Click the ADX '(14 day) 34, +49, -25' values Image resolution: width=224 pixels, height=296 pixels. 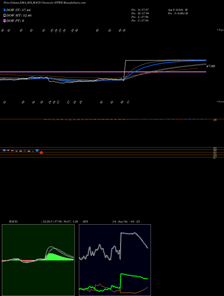[125, 222]
